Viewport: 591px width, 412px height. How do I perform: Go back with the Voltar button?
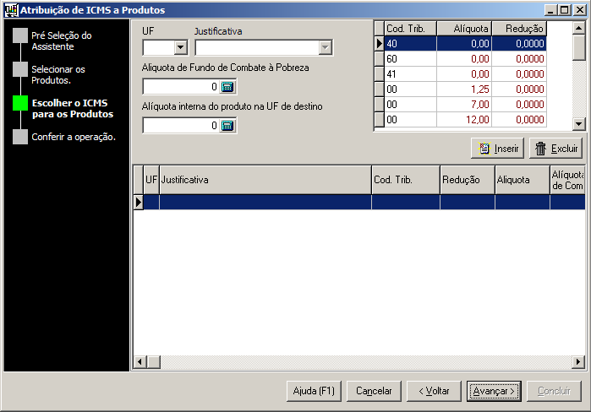pyautogui.click(x=434, y=391)
